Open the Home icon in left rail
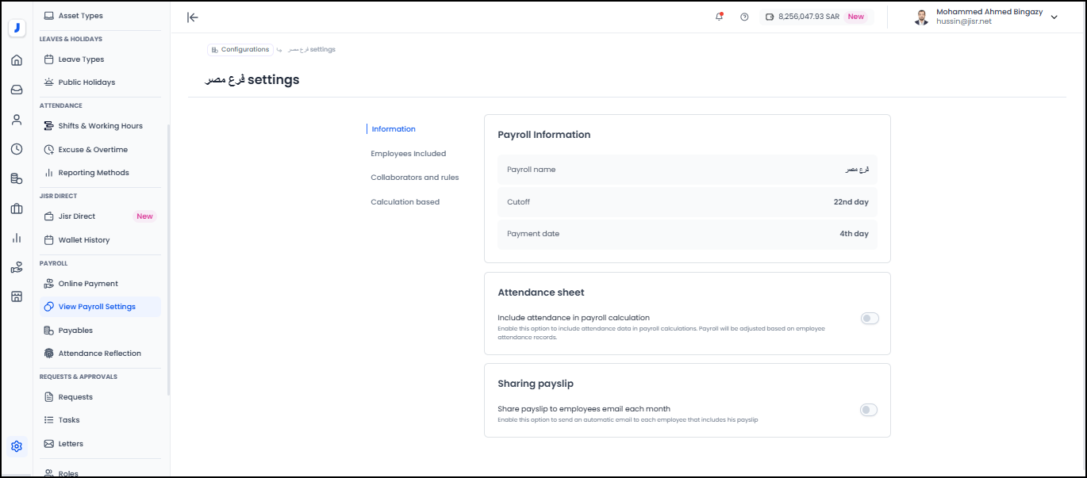Screen dimensions: 1087x478 click(x=17, y=60)
